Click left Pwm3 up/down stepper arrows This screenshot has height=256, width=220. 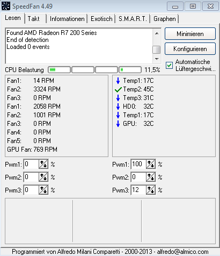point(43,190)
